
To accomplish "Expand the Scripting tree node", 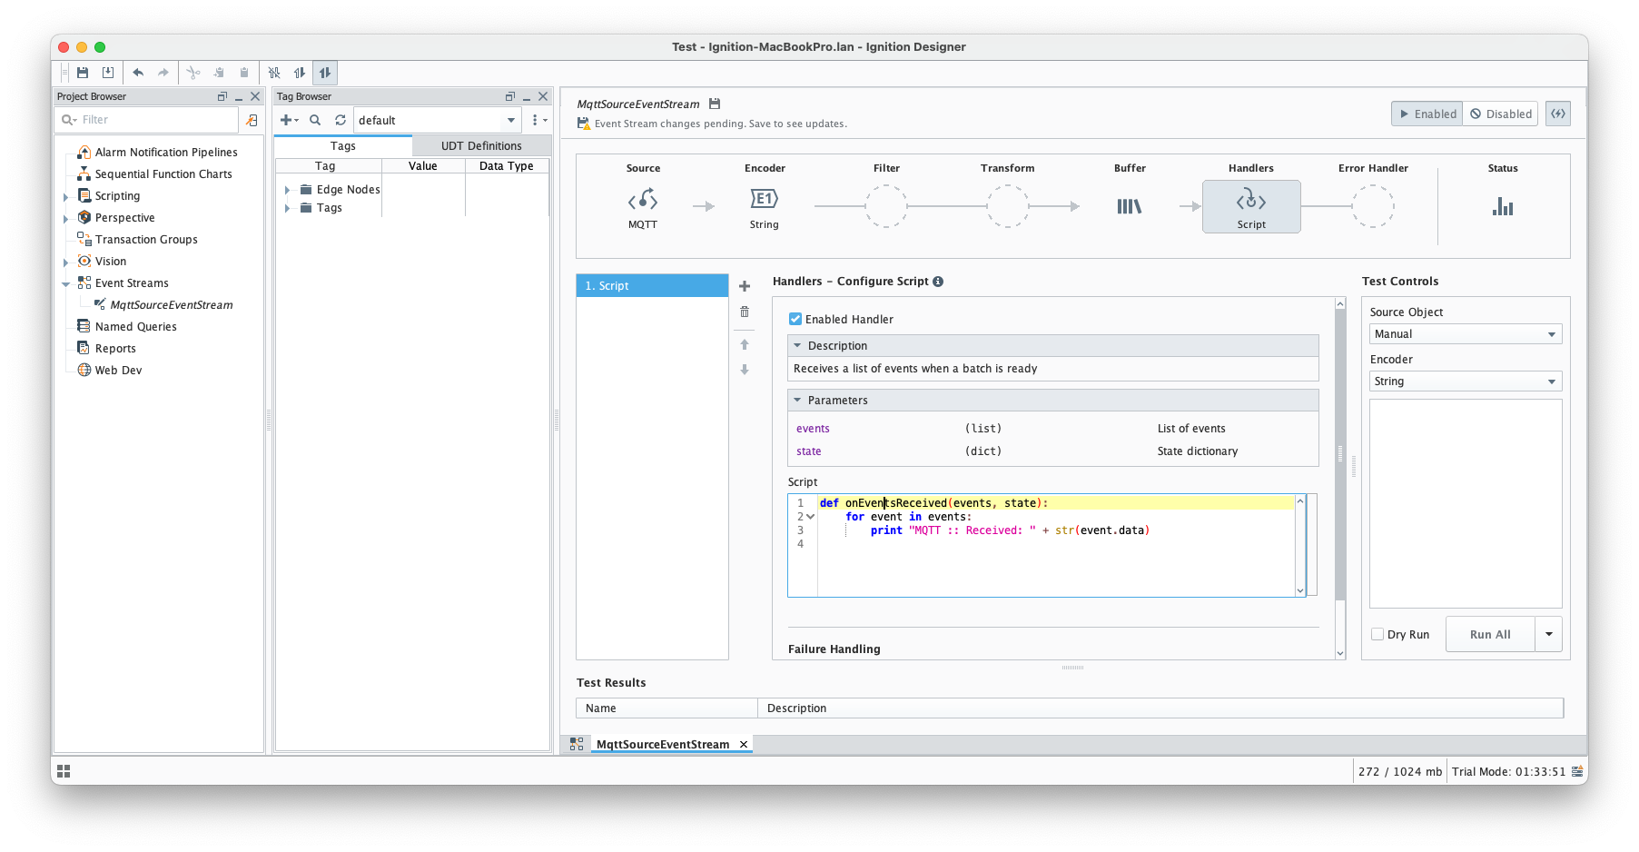I will (65, 196).
